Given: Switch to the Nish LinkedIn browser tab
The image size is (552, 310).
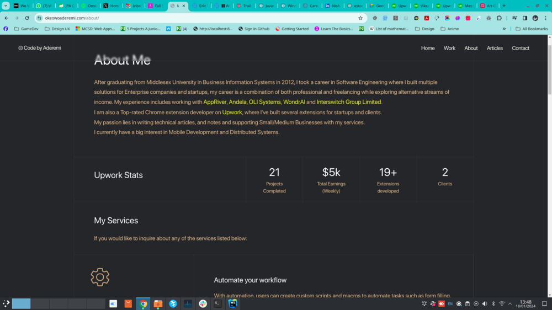Looking at the screenshot, I should click(333, 6).
